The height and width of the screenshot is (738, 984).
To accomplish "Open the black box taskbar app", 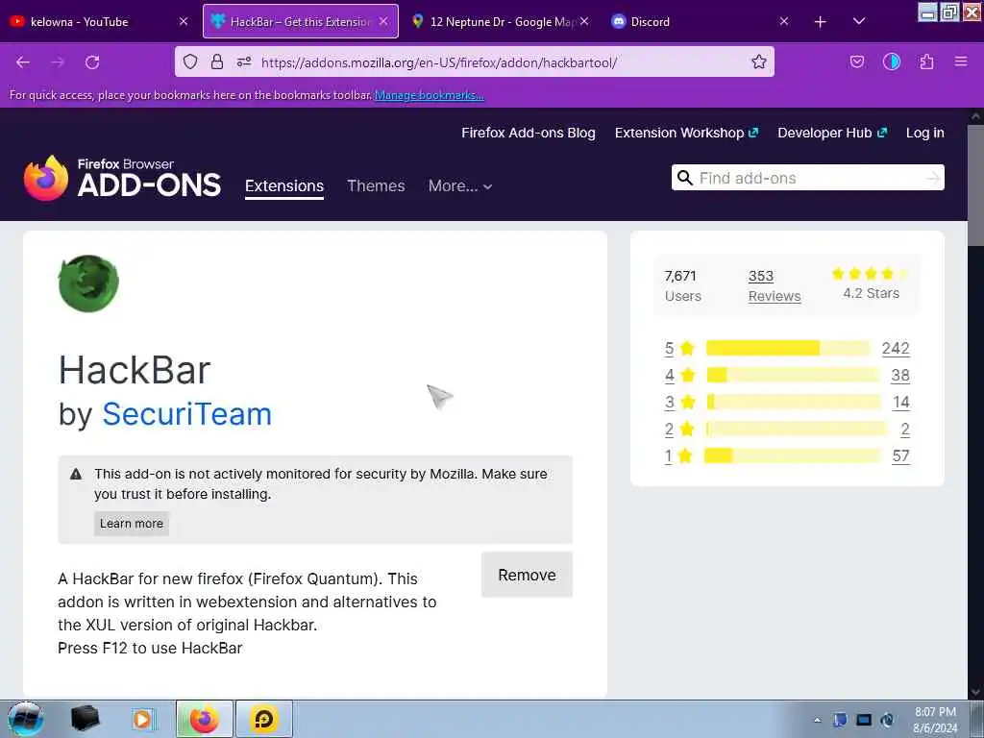I will [85, 719].
